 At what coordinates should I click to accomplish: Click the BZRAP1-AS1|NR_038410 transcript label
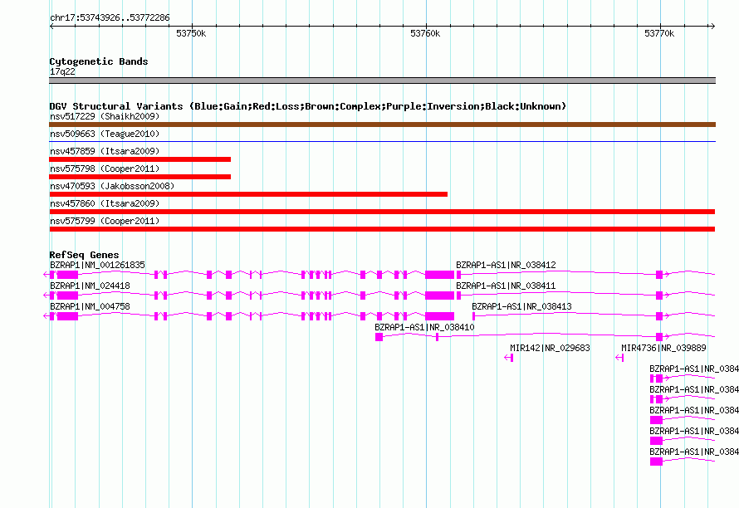click(424, 328)
